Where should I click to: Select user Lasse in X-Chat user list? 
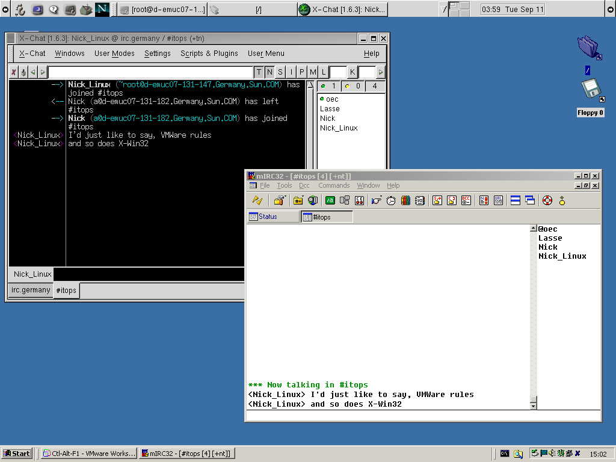click(330, 109)
